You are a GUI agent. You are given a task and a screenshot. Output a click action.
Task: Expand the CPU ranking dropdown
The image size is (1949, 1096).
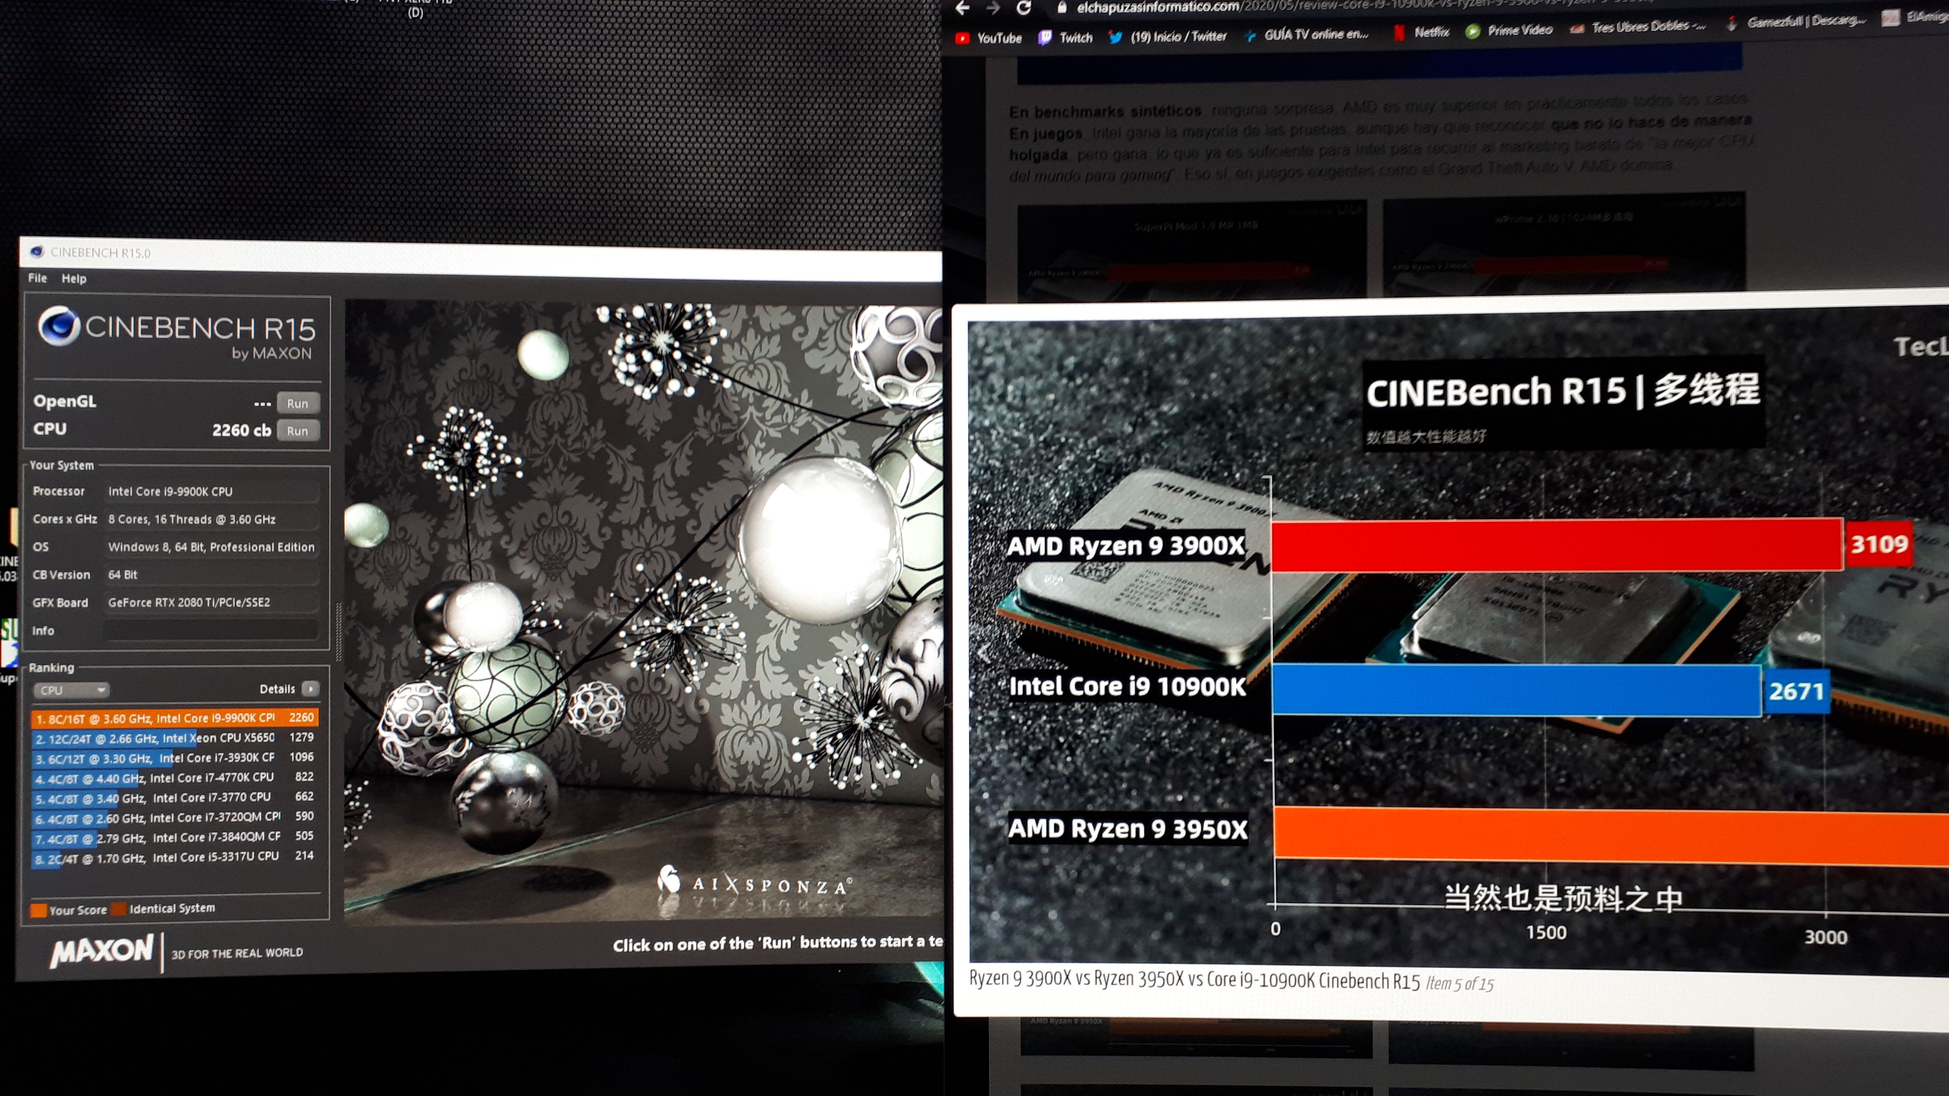pyautogui.click(x=71, y=690)
